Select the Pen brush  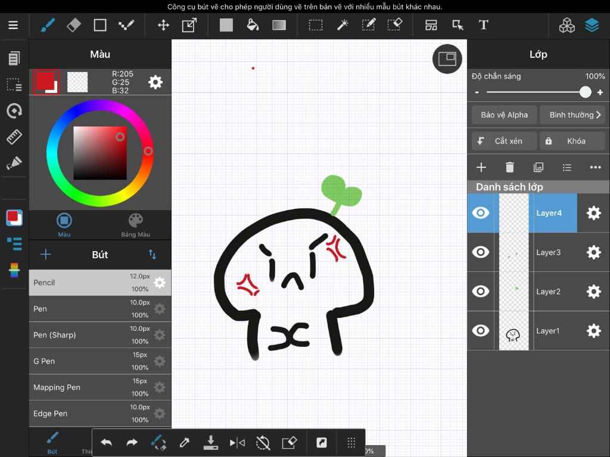tap(100, 309)
